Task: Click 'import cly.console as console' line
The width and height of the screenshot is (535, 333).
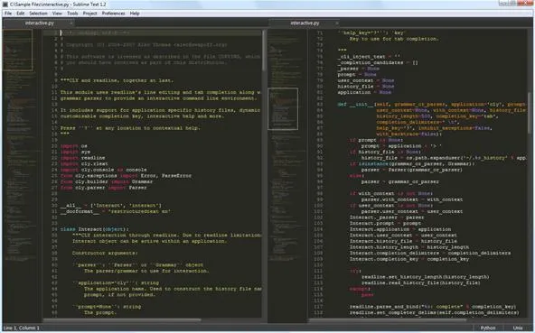Action: click(104, 170)
